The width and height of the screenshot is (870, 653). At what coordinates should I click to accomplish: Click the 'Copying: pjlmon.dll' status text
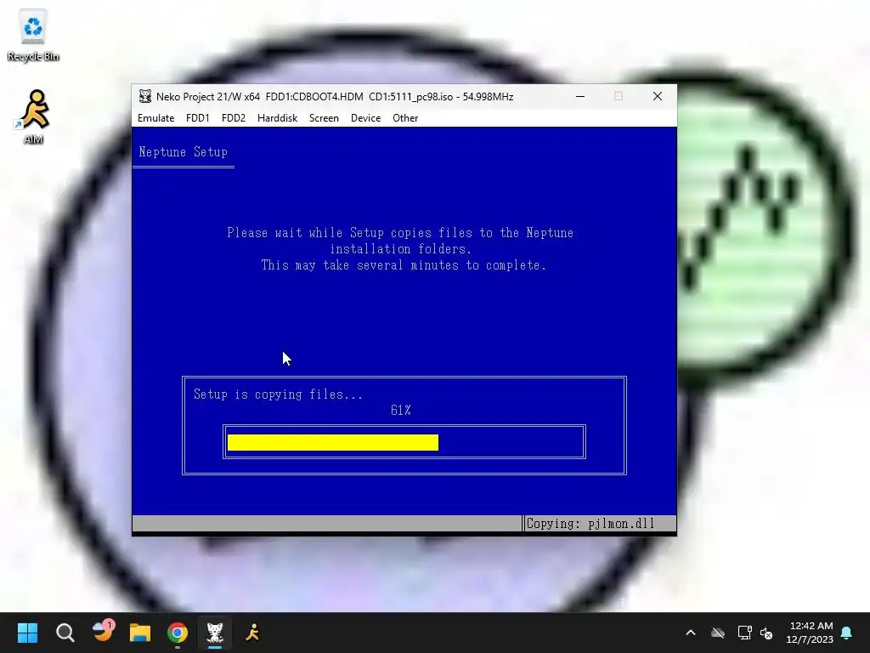click(x=590, y=524)
